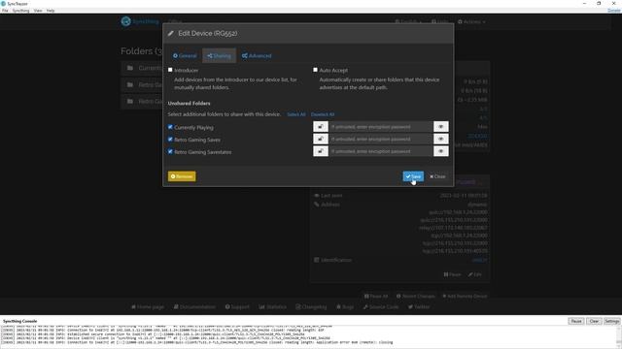Viewport: 622px width, 349px height.
Task: Open the Support footer link
Action: [x=237, y=306]
